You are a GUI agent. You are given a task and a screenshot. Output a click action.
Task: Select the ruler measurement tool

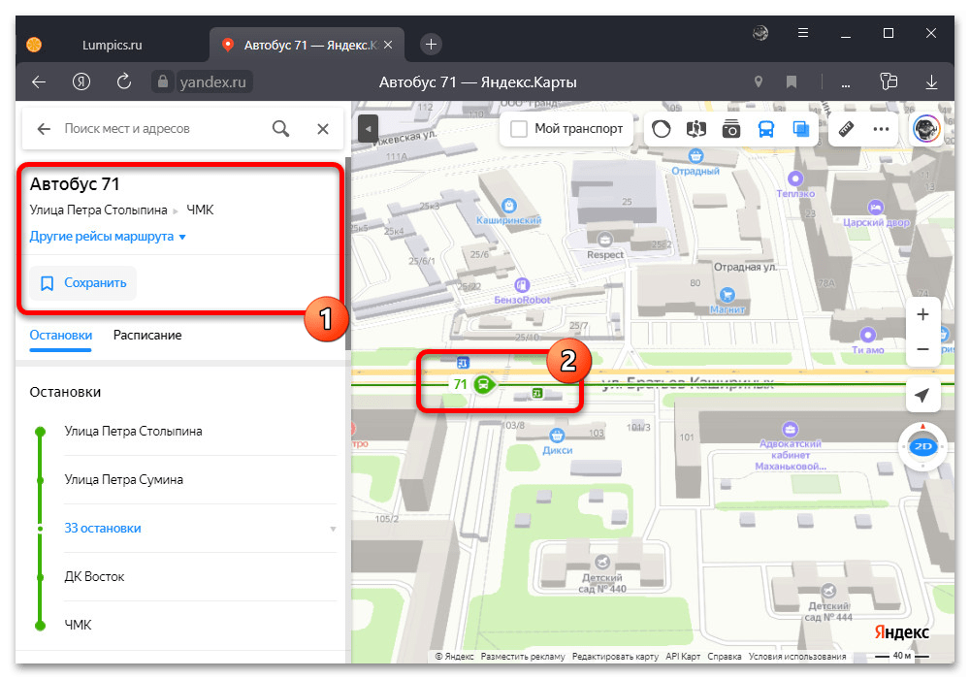click(846, 129)
